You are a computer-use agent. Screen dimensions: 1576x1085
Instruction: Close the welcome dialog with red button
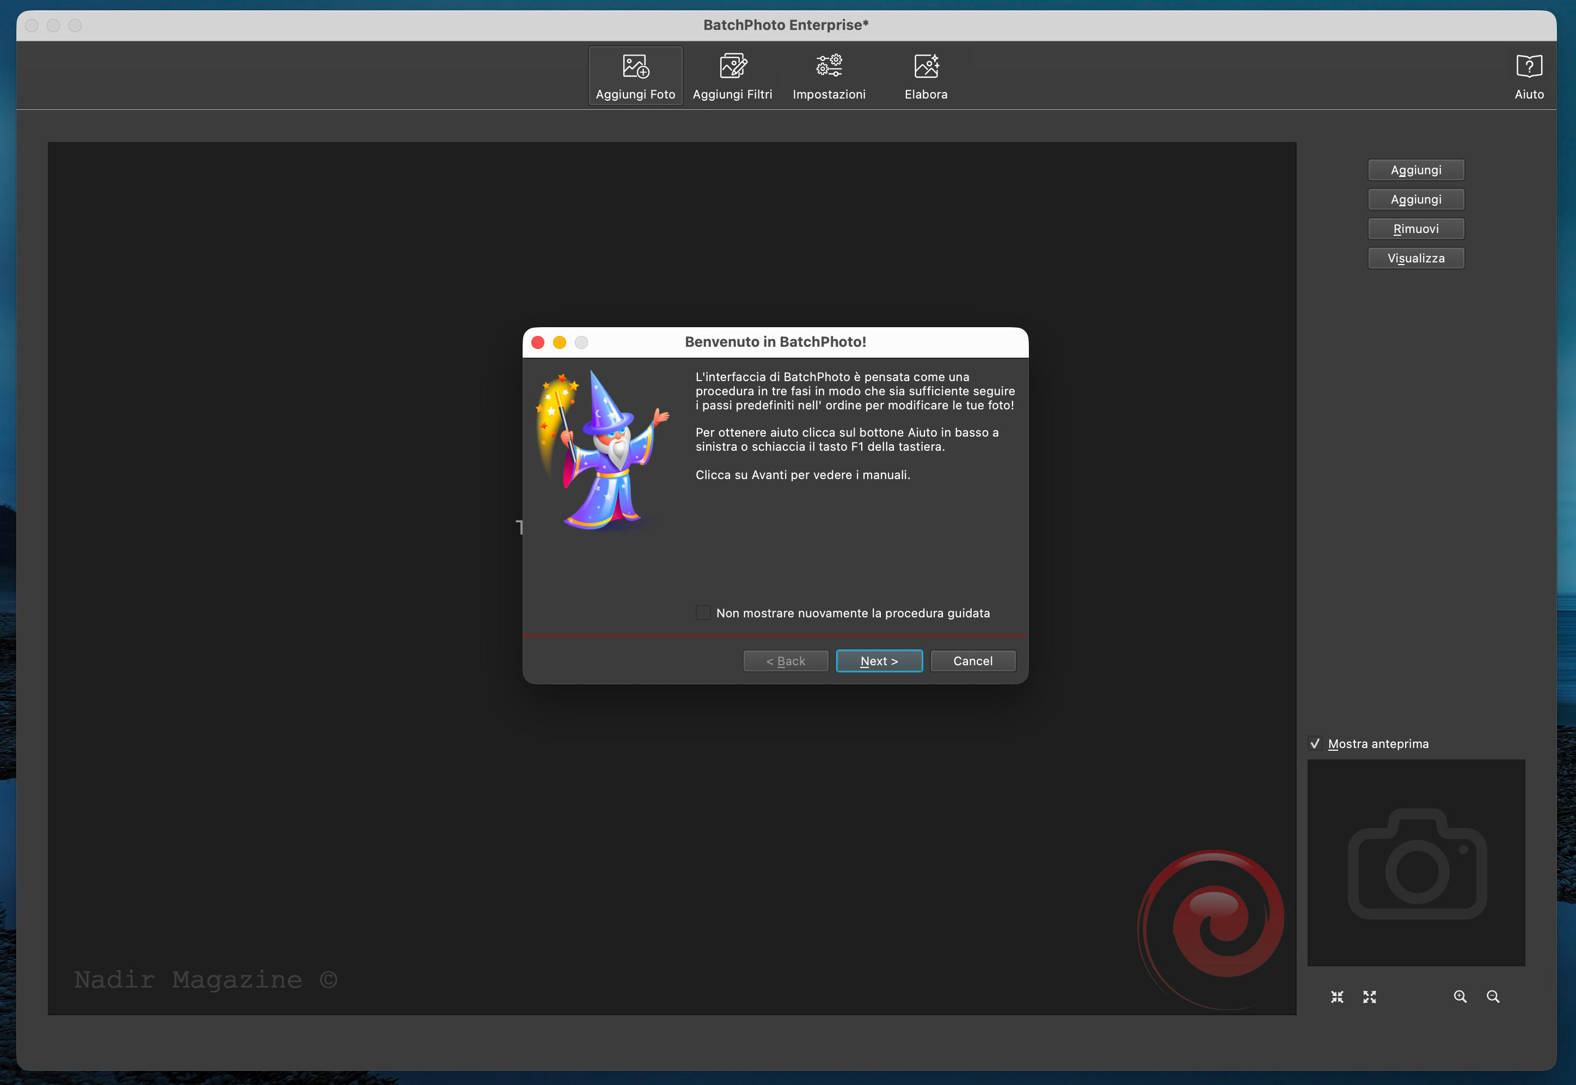537,342
